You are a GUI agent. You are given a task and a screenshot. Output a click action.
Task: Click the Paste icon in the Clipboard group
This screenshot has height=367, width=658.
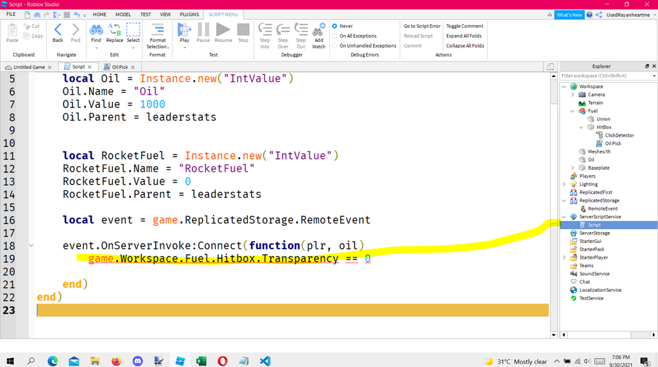[x=11, y=32]
